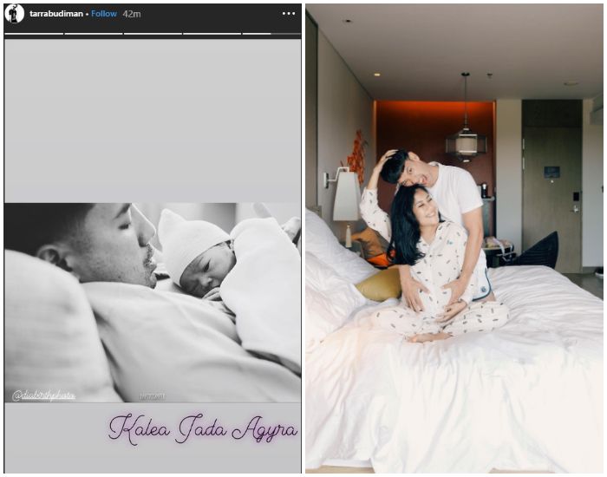Image resolution: width=607 pixels, height=477 pixels.
Task: Go to the fourth story progress segment
Action: point(212,34)
